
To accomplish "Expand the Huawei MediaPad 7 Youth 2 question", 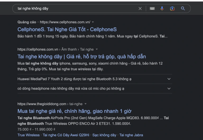I will pos(95,79).
